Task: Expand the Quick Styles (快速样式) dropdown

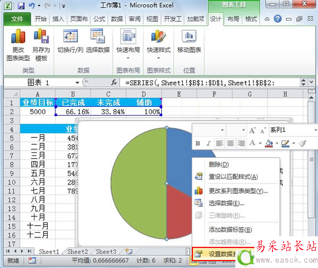Action: click(158, 58)
